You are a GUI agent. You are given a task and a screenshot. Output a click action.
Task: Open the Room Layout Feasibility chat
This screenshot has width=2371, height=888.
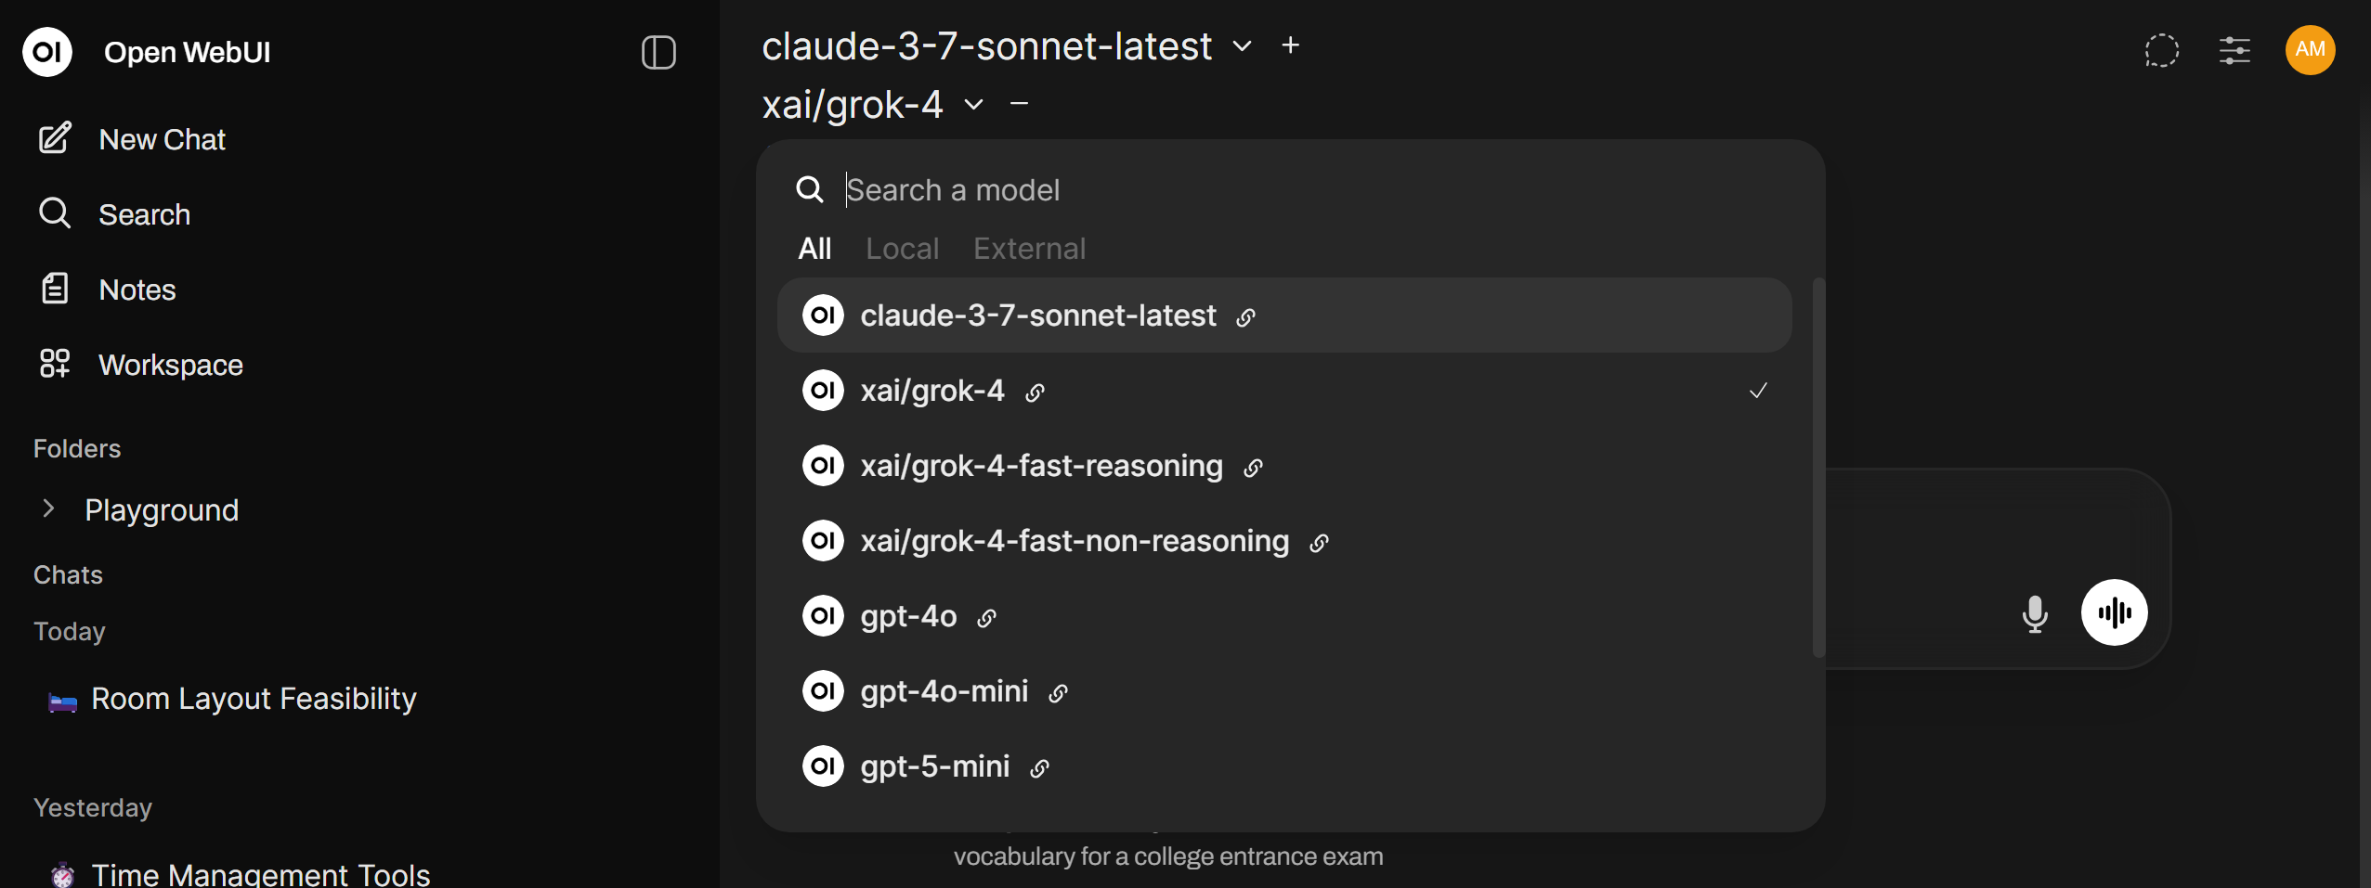(x=253, y=699)
